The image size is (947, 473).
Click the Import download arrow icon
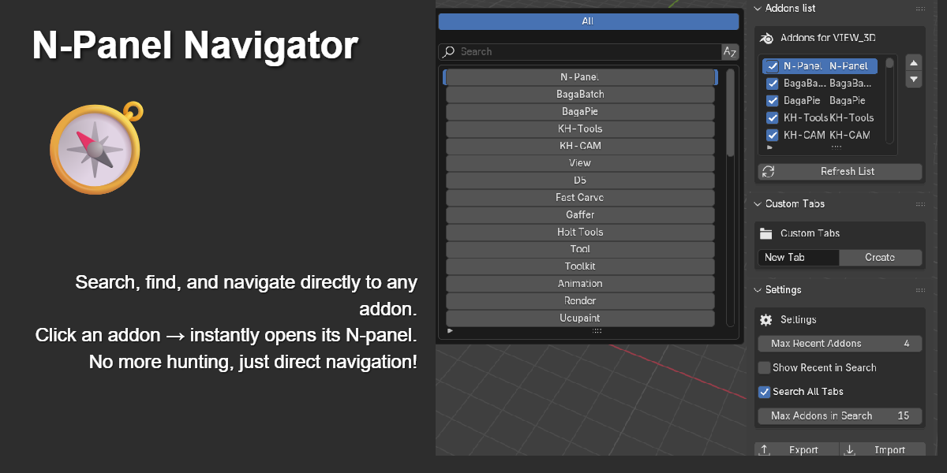[x=850, y=449]
